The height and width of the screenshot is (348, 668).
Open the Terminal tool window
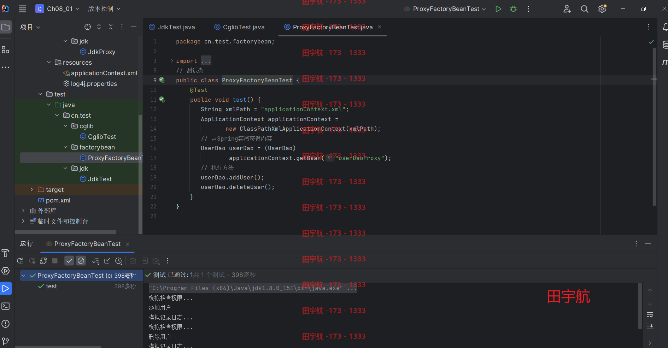[6, 306]
